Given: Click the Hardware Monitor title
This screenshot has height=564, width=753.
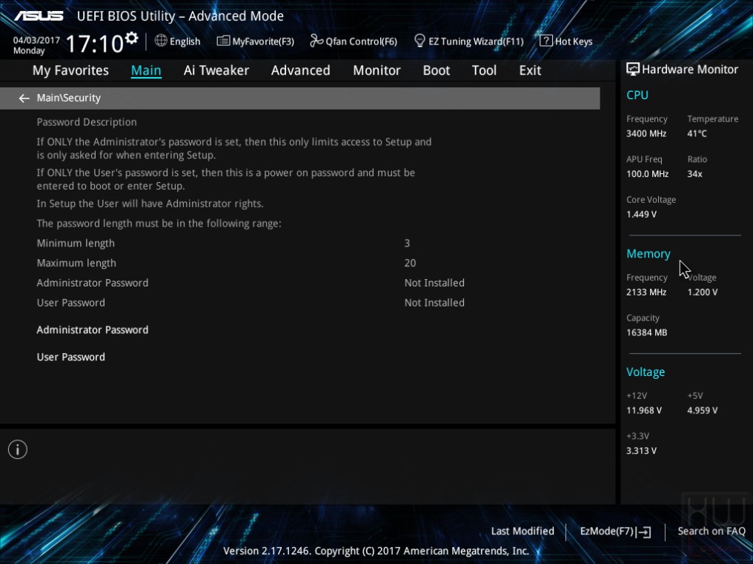Looking at the screenshot, I should (690, 70).
